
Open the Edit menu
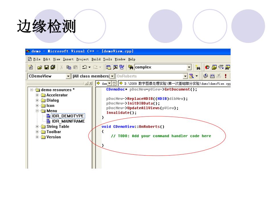point(47,59)
